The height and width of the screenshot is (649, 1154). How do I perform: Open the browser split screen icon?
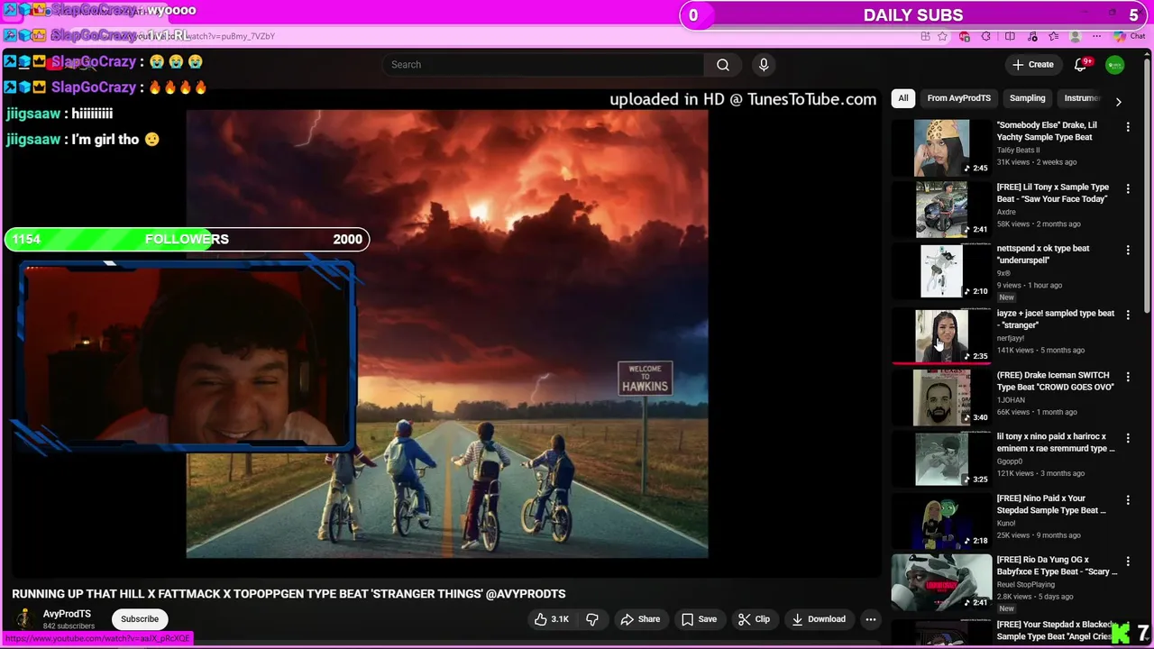[x=1010, y=36]
